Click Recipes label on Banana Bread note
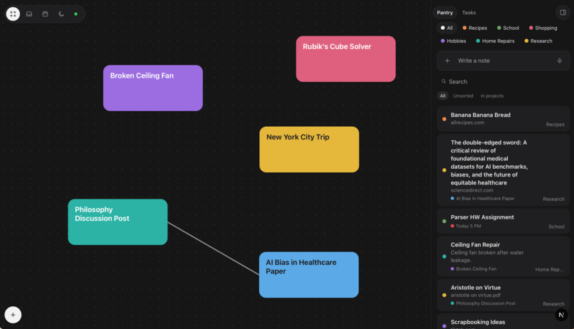This screenshot has width=574, height=329. point(555,125)
